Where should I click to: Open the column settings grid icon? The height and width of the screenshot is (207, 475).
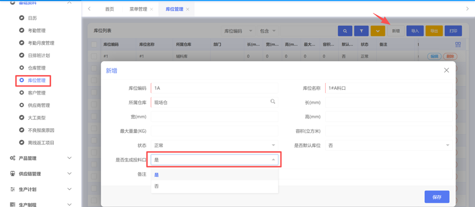point(458,45)
